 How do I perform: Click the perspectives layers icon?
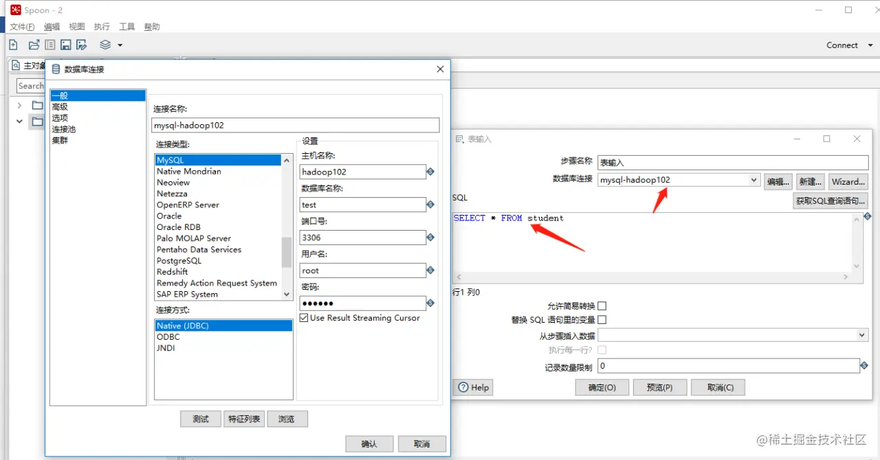(105, 45)
